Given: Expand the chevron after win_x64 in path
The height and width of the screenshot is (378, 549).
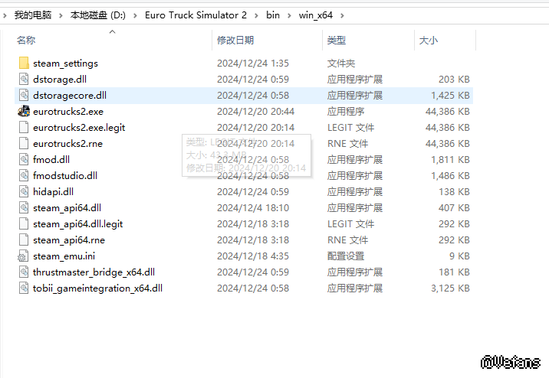Looking at the screenshot, I should [x=342, y=16].
